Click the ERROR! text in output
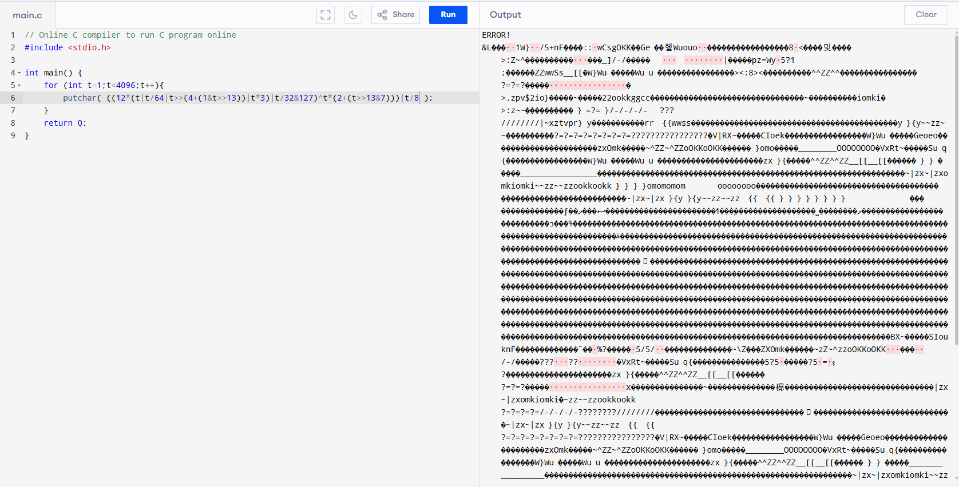Viewport: 959px width, 487px height. (x=496, y=35)
